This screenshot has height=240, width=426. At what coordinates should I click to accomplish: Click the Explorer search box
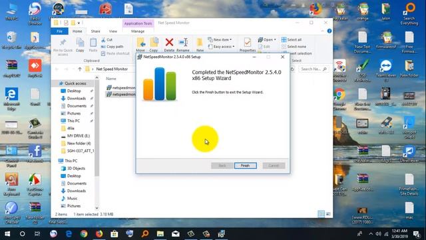click(313, 69)
